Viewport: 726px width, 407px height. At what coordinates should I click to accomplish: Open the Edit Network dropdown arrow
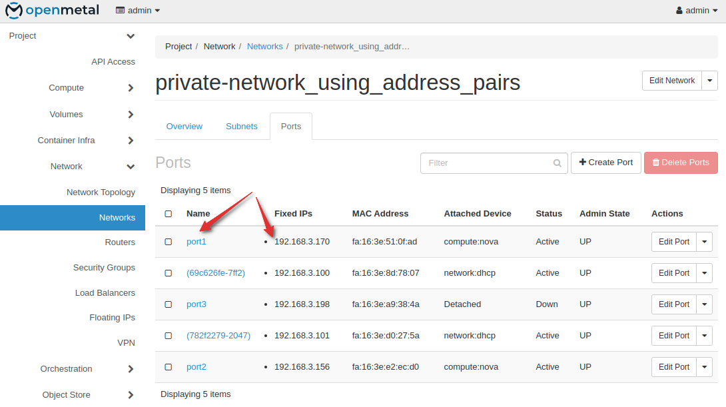pyautogui.click(x=709, y=80)
